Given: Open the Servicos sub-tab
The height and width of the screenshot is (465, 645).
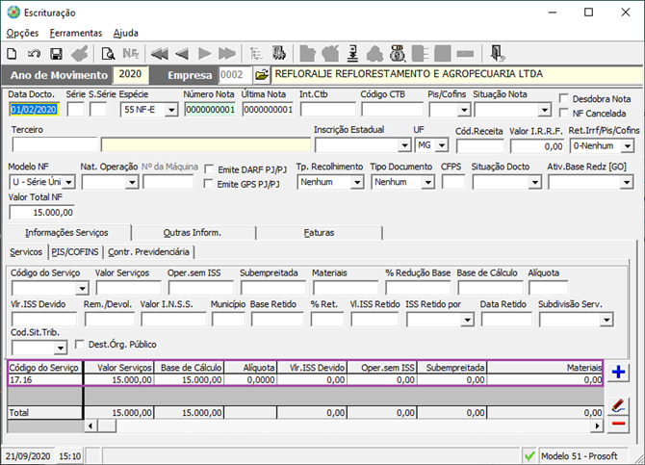Looking at the screenshot, I should pyautogui.click(x=26, y=252).
